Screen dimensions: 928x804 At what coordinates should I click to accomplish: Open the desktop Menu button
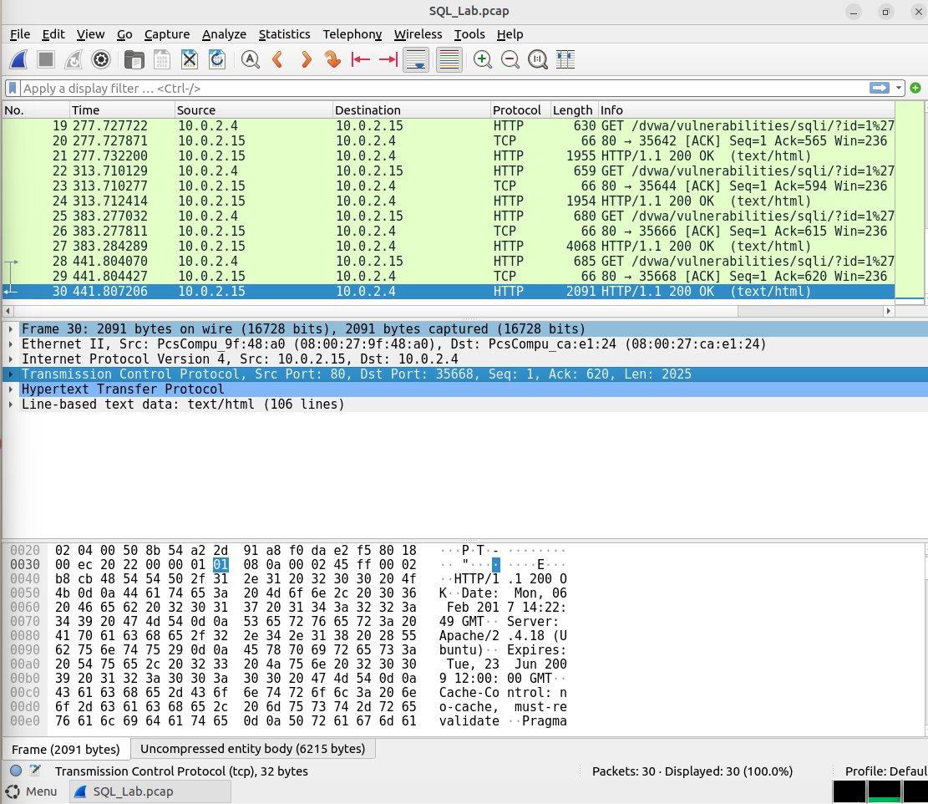click(x=32, y=791)
